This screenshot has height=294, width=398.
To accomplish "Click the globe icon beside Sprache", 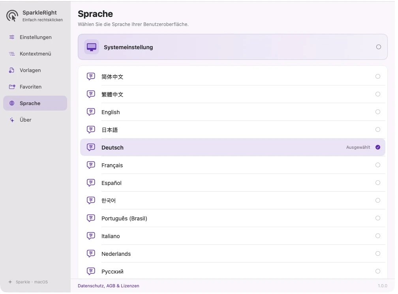I will point(12,103).
